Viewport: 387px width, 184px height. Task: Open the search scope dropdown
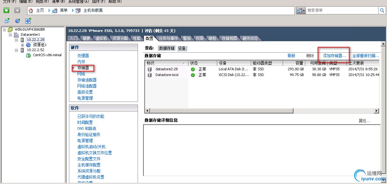301,11
